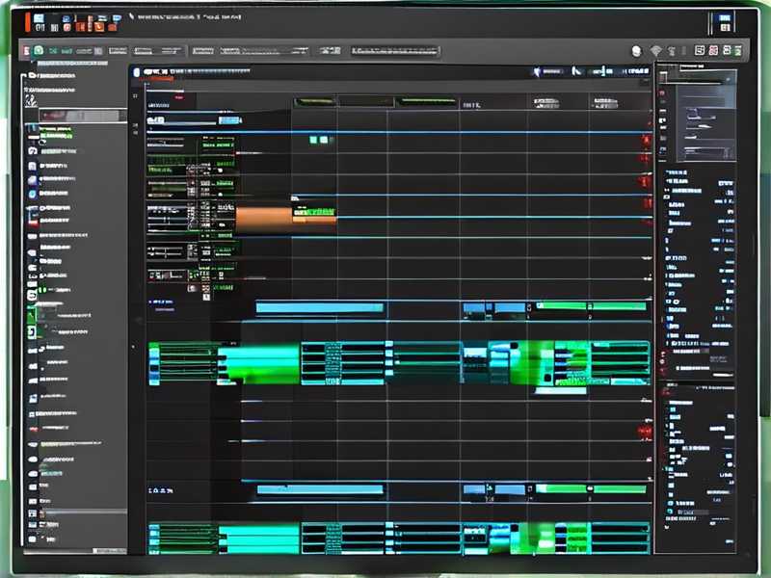
Task: Expand the first folder row in the left sidebar
Action: pyautogui.click(x=34, y=74)
